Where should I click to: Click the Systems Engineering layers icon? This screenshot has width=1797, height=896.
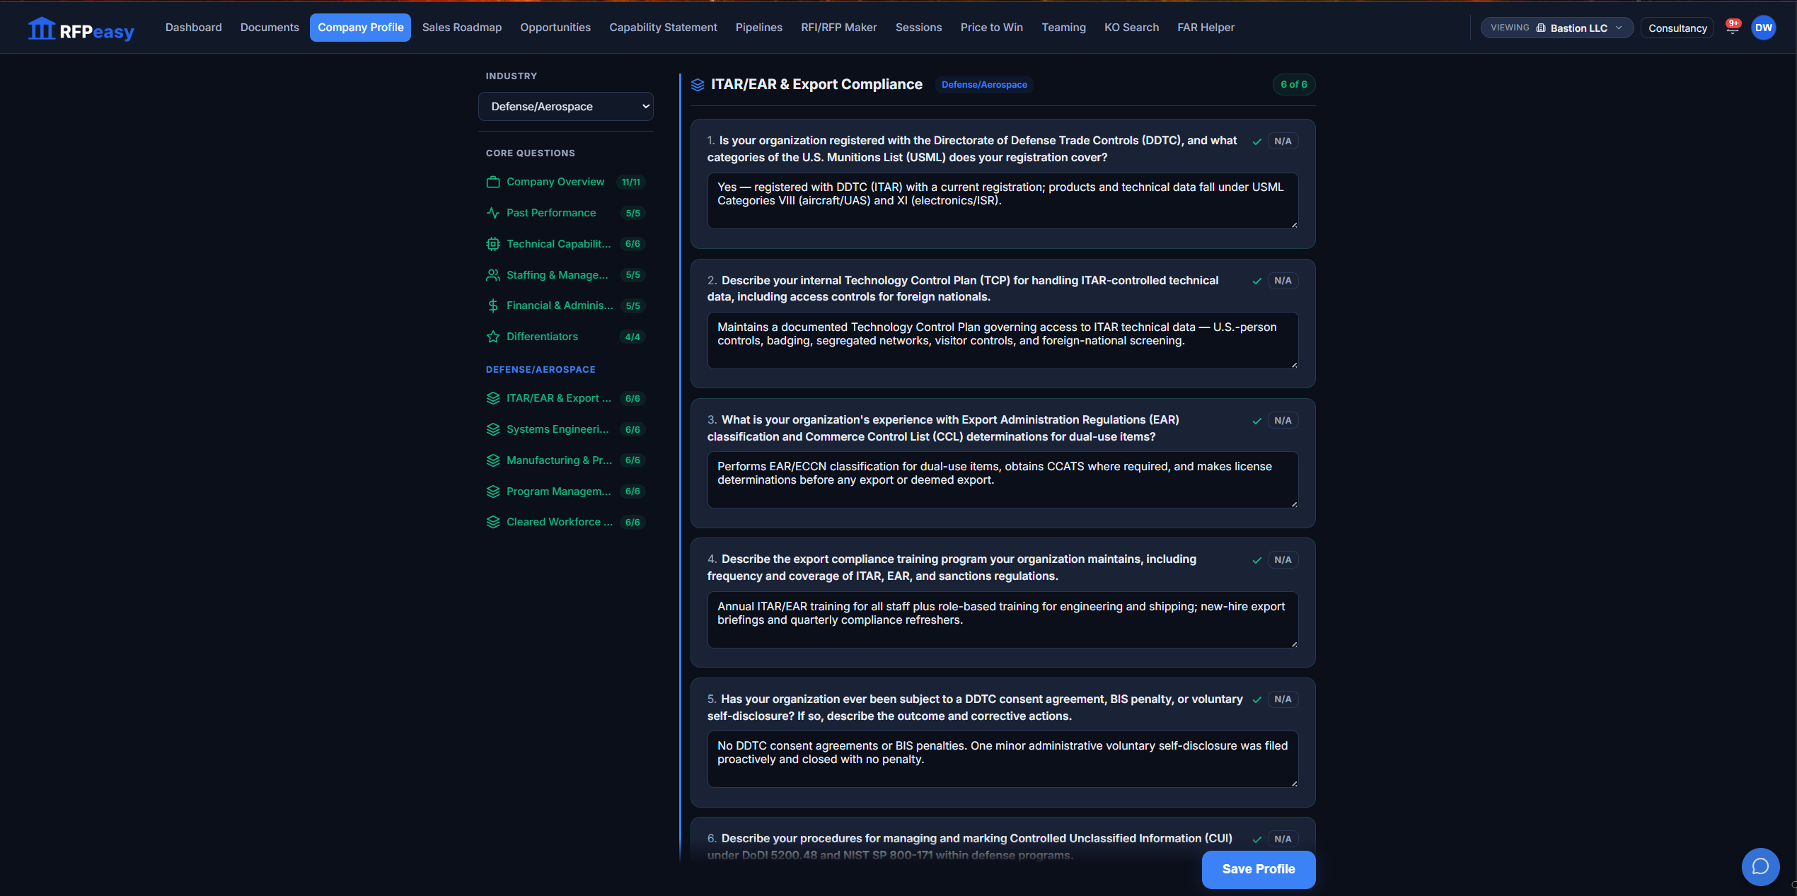pos(493,429)
